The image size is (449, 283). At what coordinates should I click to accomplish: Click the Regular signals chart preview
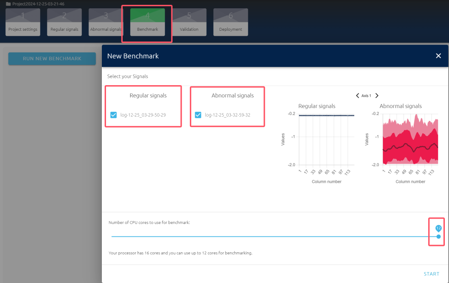tap(326, 138)
